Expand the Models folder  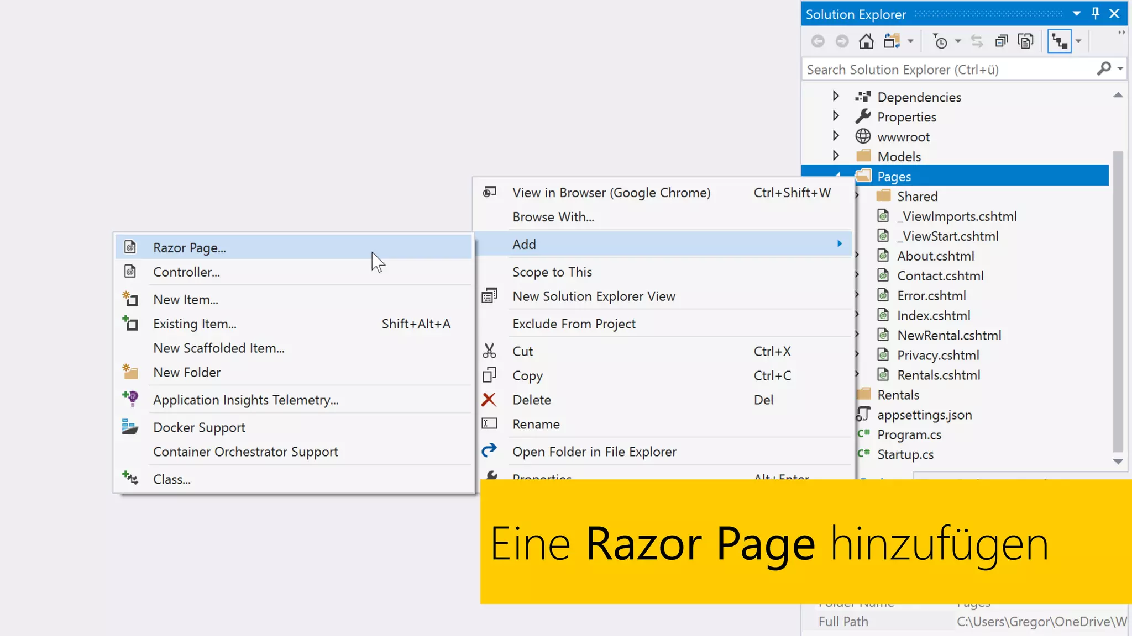pos(836,156)
